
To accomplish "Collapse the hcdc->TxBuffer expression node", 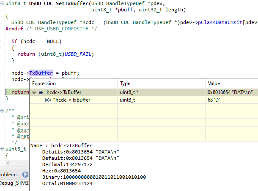I will tap(34, 92).
